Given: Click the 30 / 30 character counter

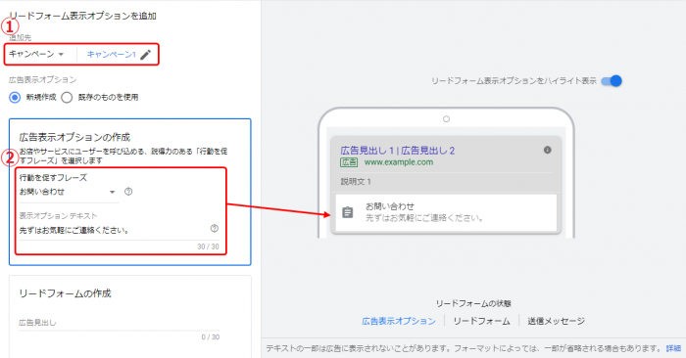Looking at the screenshot, I should [208, 246].
